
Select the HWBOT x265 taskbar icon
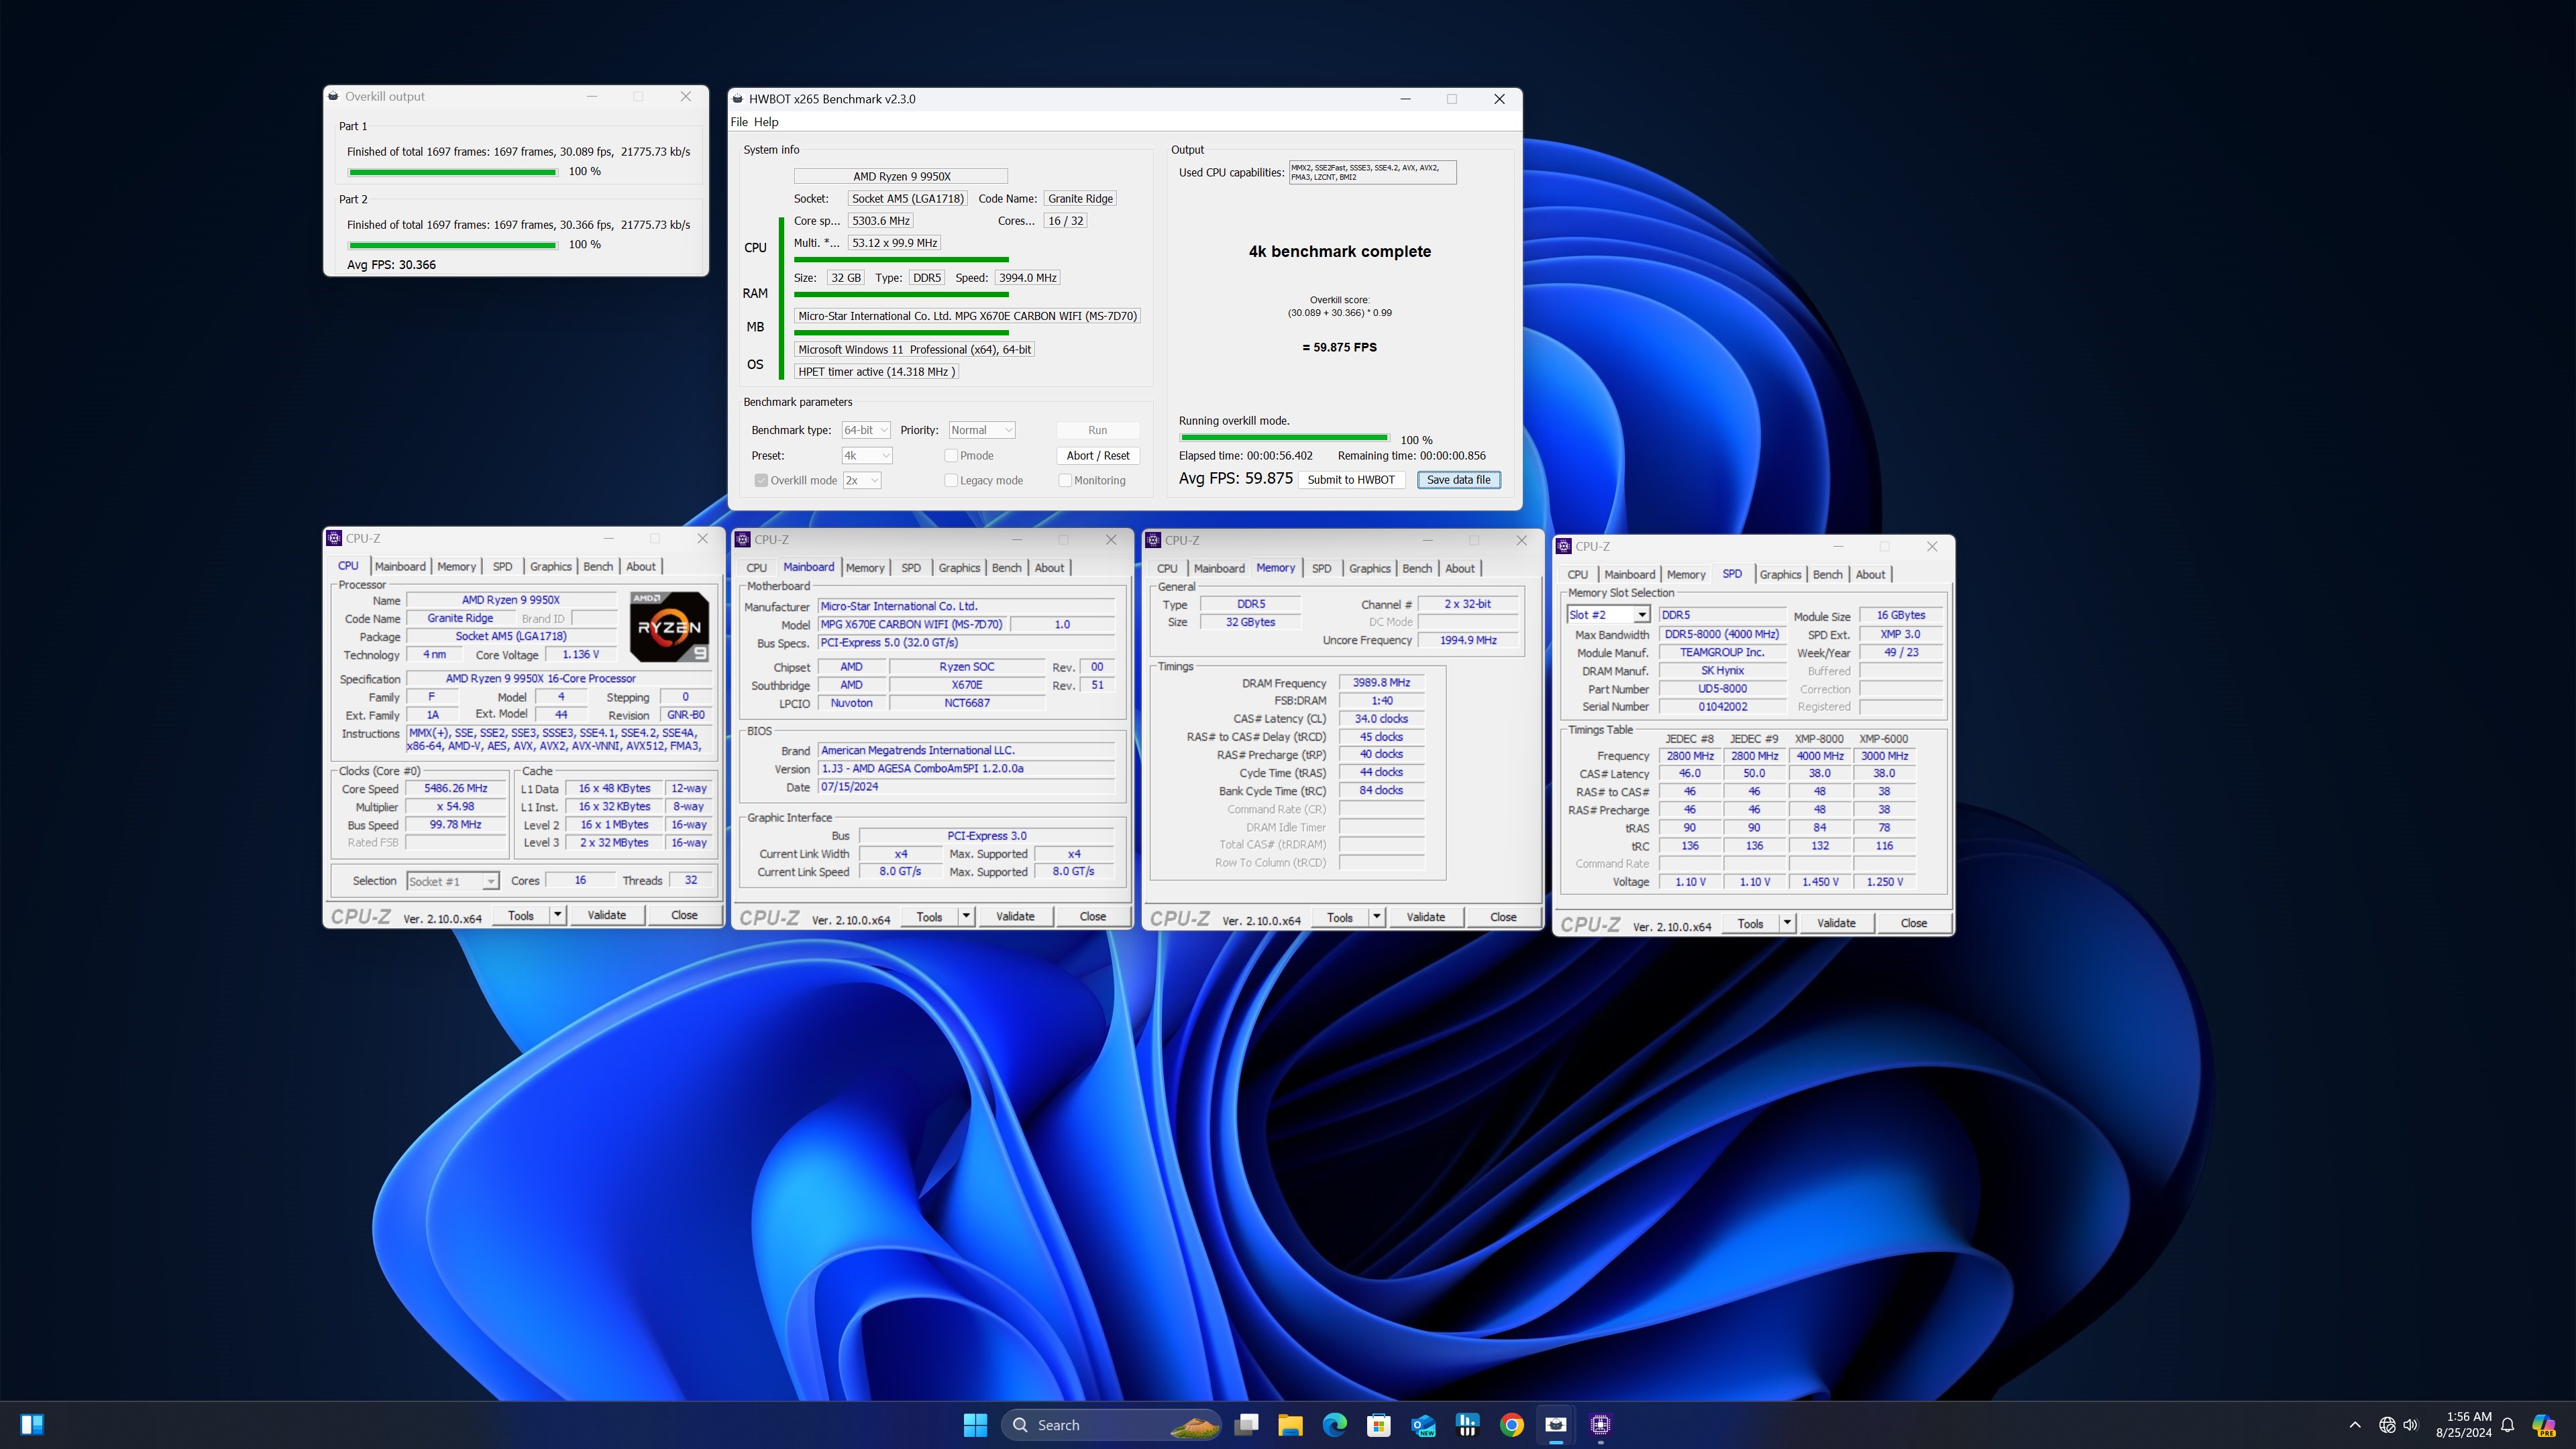click(1556, 1425)
